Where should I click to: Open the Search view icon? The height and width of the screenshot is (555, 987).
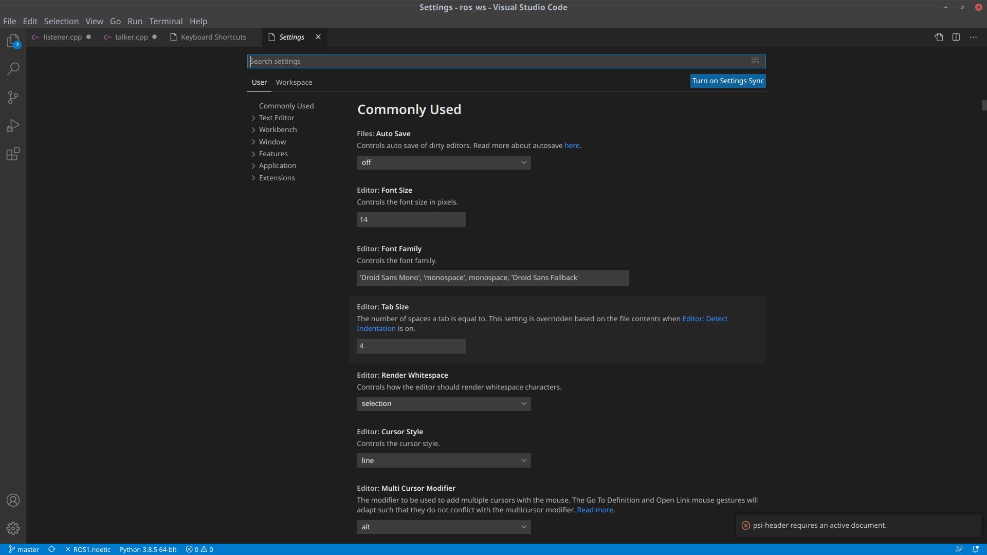pyautogui.click(x=13, y=69)
